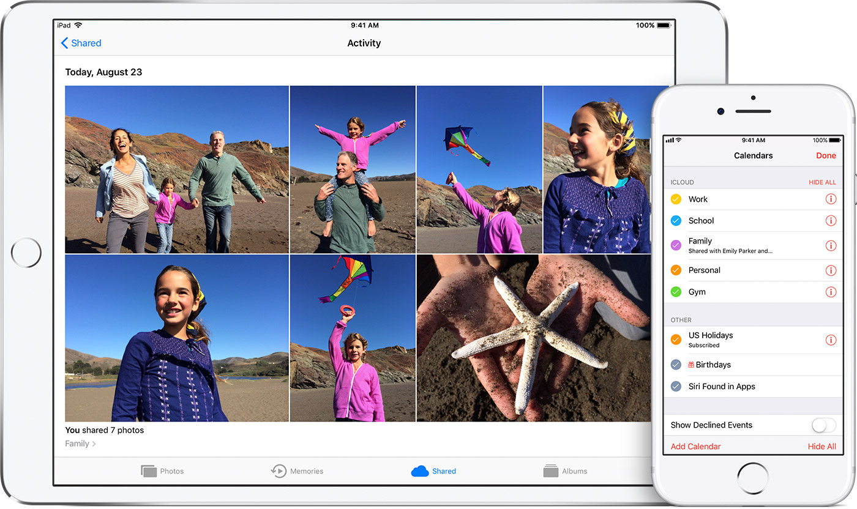Viewport: 857px width, 509px height.
Task: Tap Done in the Calendars screen
Action: (x=826, y=155)
